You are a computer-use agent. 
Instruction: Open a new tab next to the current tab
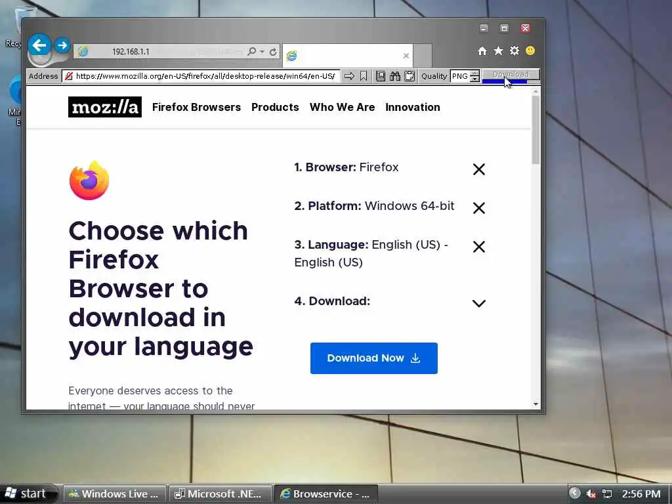click(423, 55)
